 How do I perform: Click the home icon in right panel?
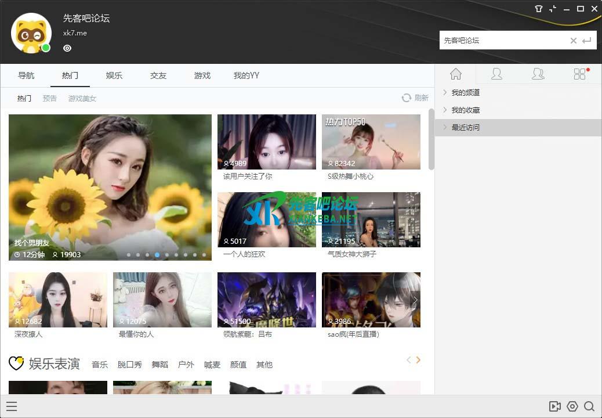(x=455, y=74)
